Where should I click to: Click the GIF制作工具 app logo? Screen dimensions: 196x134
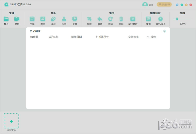pos(6,5)
